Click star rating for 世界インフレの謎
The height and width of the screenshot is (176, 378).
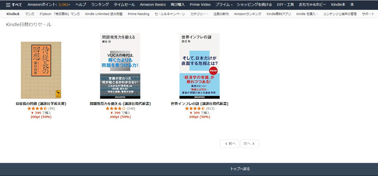195,109
